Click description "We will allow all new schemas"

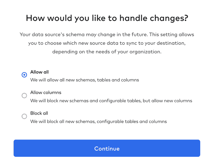pos(84,80)
